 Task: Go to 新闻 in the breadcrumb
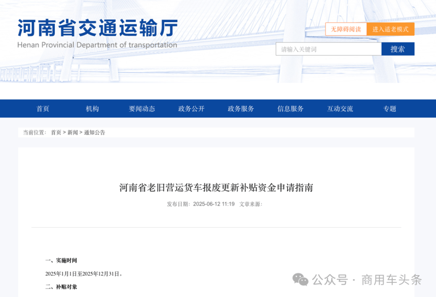coord(73,133)
